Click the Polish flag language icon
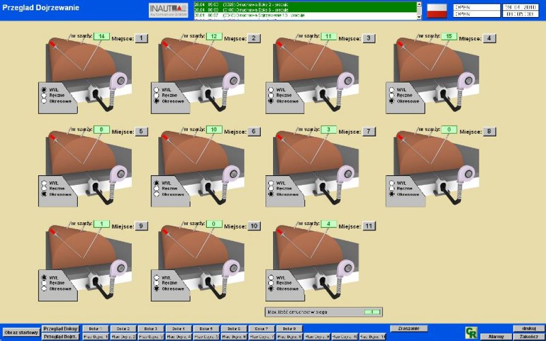 [437, 11]
